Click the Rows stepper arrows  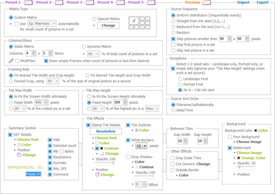pyautogui.click(x=50, y=53)
